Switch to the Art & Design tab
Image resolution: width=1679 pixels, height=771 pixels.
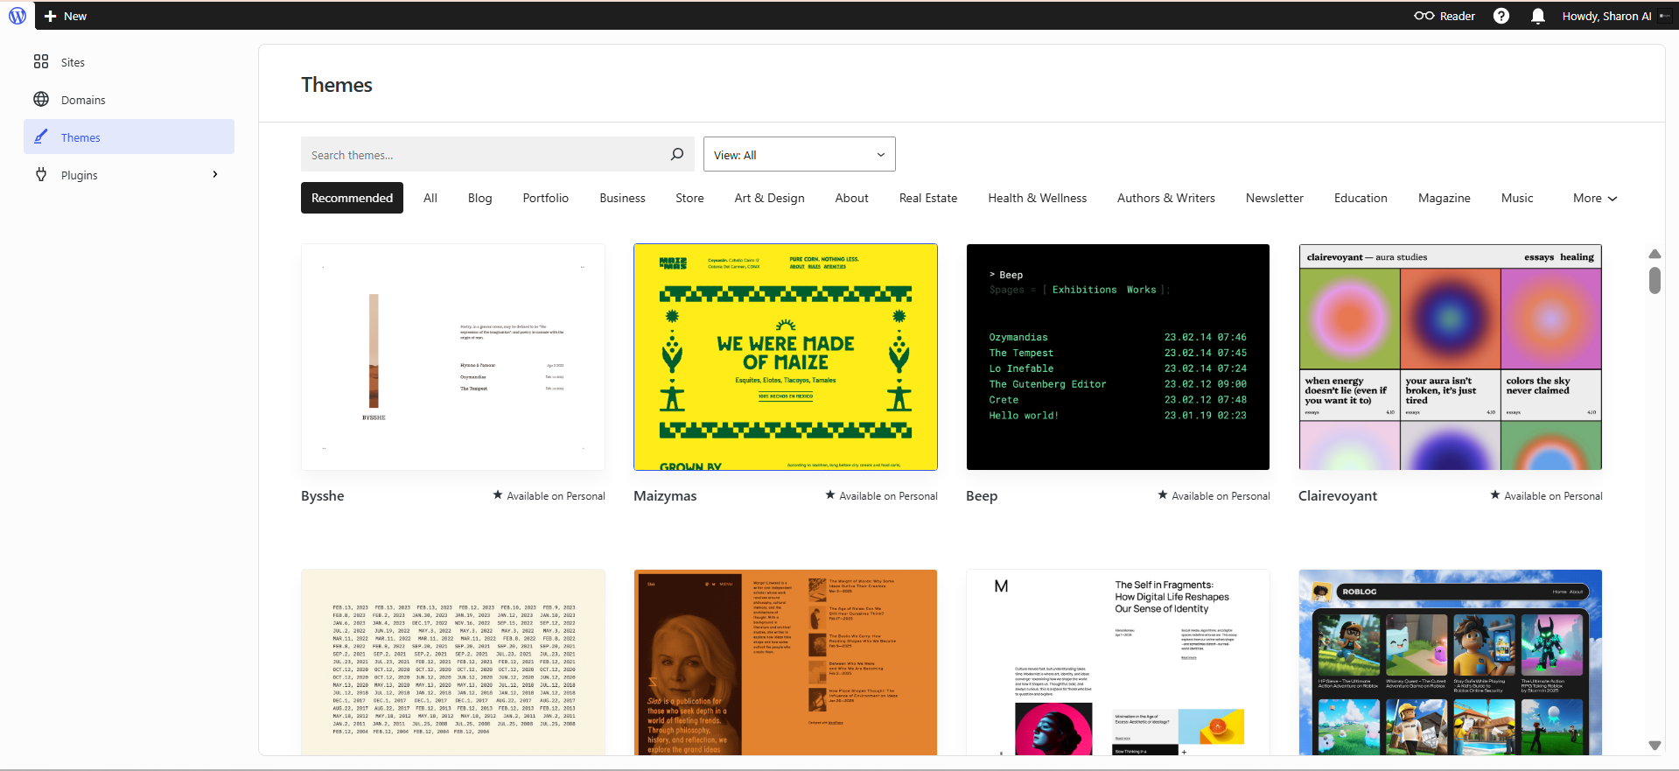[769, 199]
